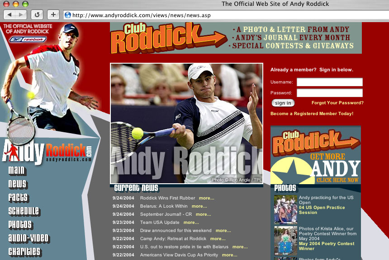389x260 pixels.
Task: Open 04 US Open Practice Session link
Action: pyautogui.click(x=322, y=210)
